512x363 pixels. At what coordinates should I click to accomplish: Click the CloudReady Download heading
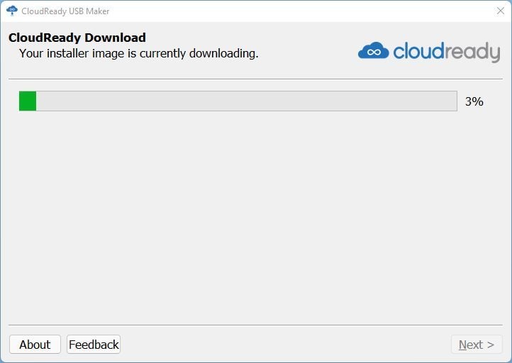pos(77,38)
